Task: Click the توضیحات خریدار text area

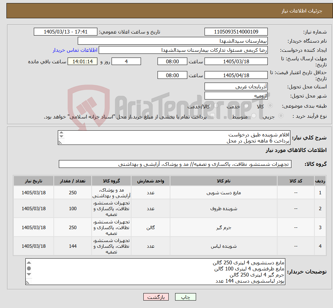Action: (155, 272)
